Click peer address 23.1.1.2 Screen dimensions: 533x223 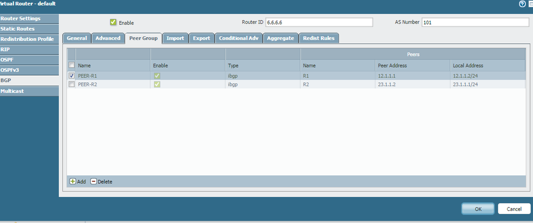[x=387, y=84]
